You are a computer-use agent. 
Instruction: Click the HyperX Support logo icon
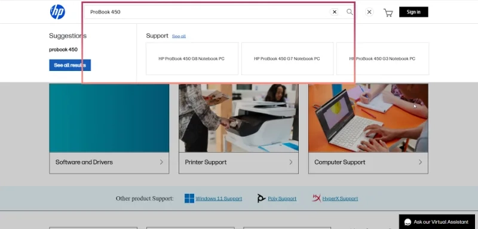[317, 198]
